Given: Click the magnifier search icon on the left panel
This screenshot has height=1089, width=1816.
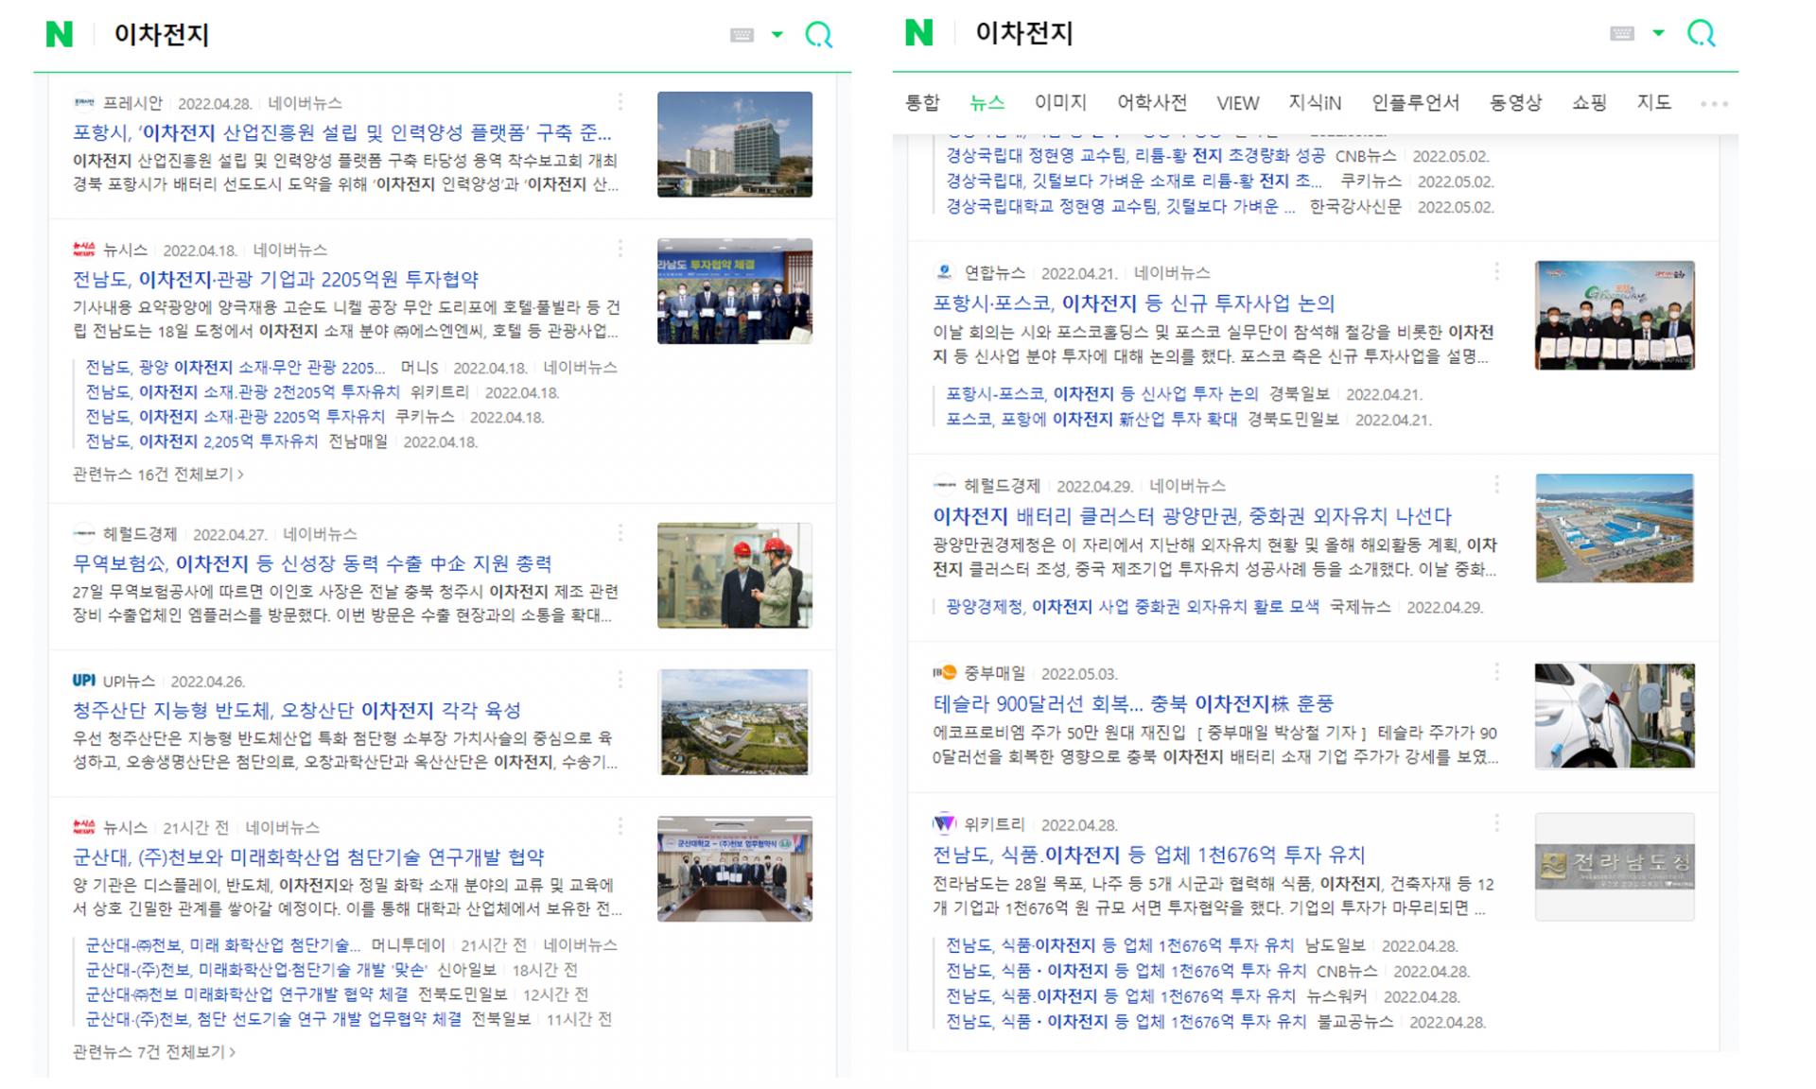Looking at the screenshot, I should coord(819,35).
